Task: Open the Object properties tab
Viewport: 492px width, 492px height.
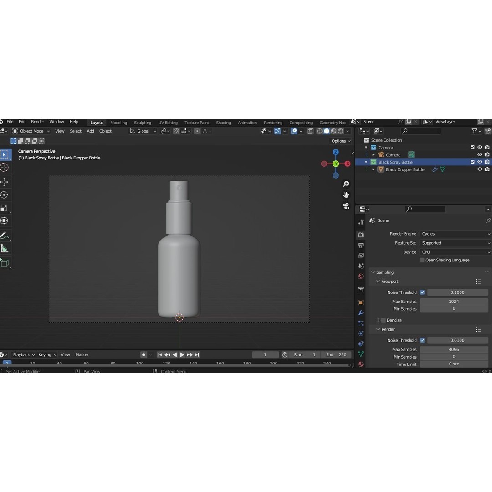Action: tap(361, 302)
